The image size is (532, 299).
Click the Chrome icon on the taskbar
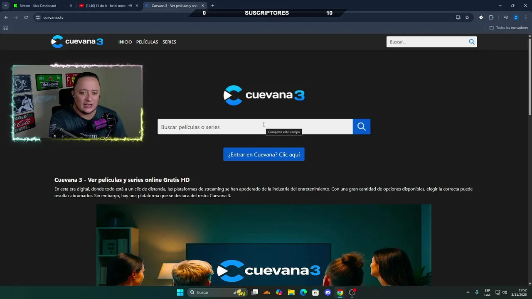tap(340, 292)
